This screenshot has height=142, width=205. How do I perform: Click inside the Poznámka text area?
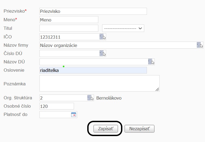point(99,83)
